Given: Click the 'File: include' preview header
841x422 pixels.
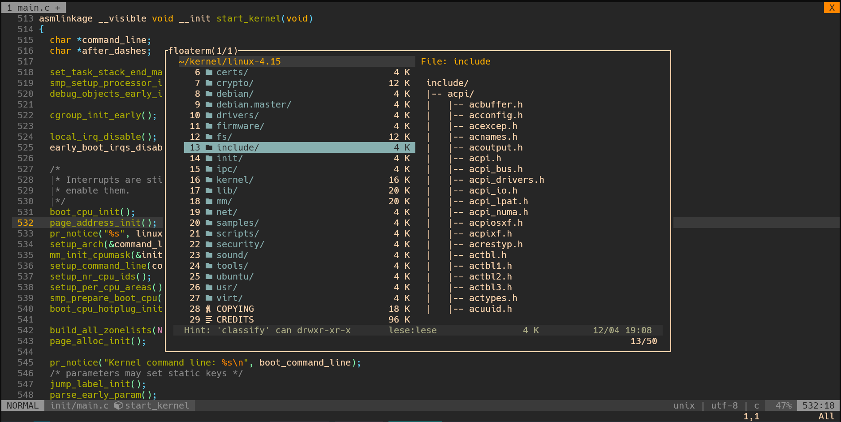Looking at the screenshot, I should 455,61.
